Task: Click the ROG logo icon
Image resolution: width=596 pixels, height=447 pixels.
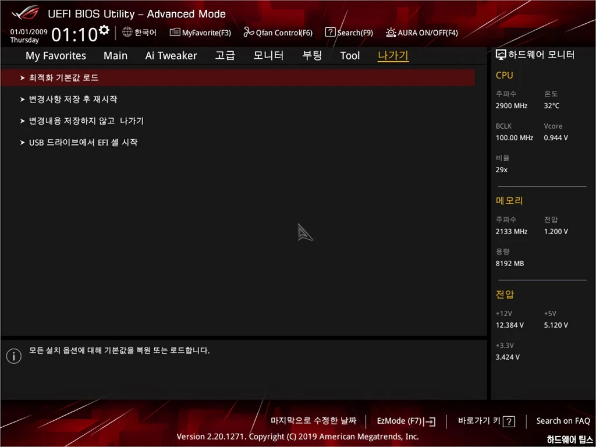Action: coord(25,13)
